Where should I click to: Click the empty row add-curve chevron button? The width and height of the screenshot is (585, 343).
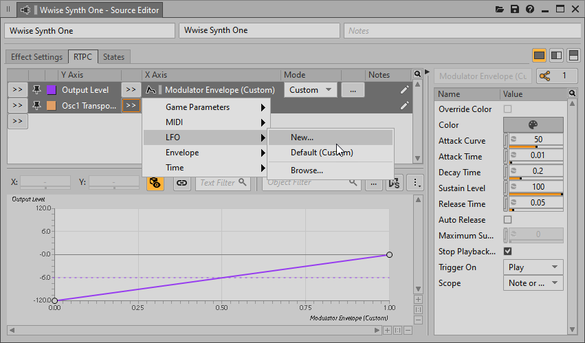pos(18,121)
